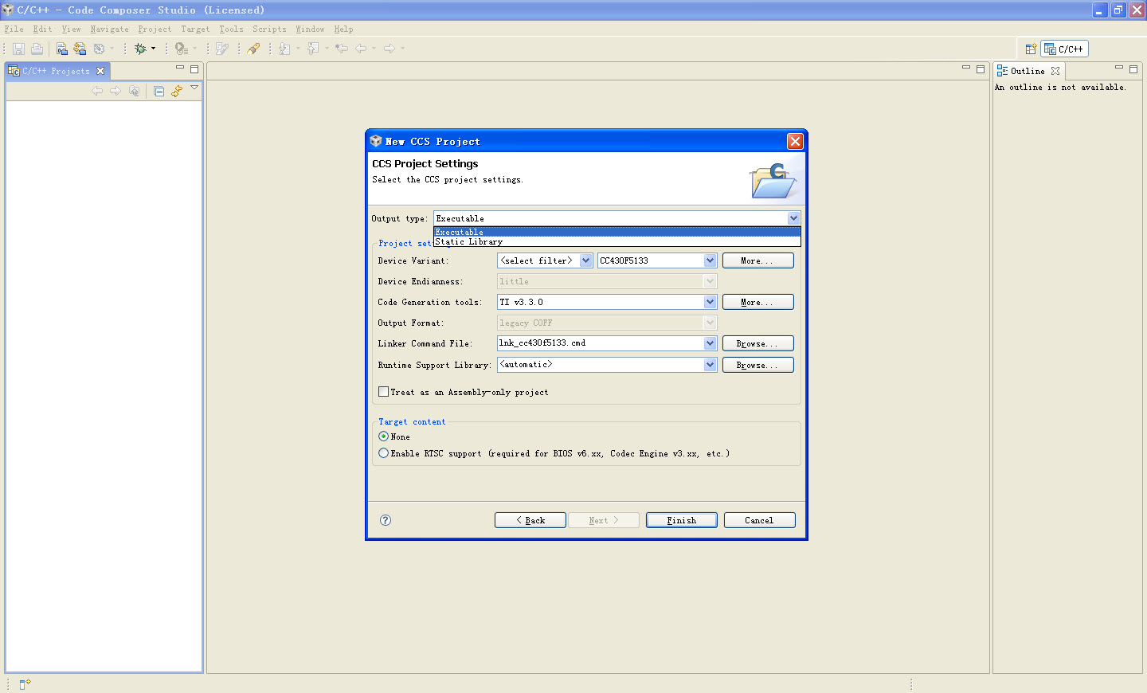This screenshot has height=693, width=1147.
Task: Open the Scripts menu
Action: (269, 29)
